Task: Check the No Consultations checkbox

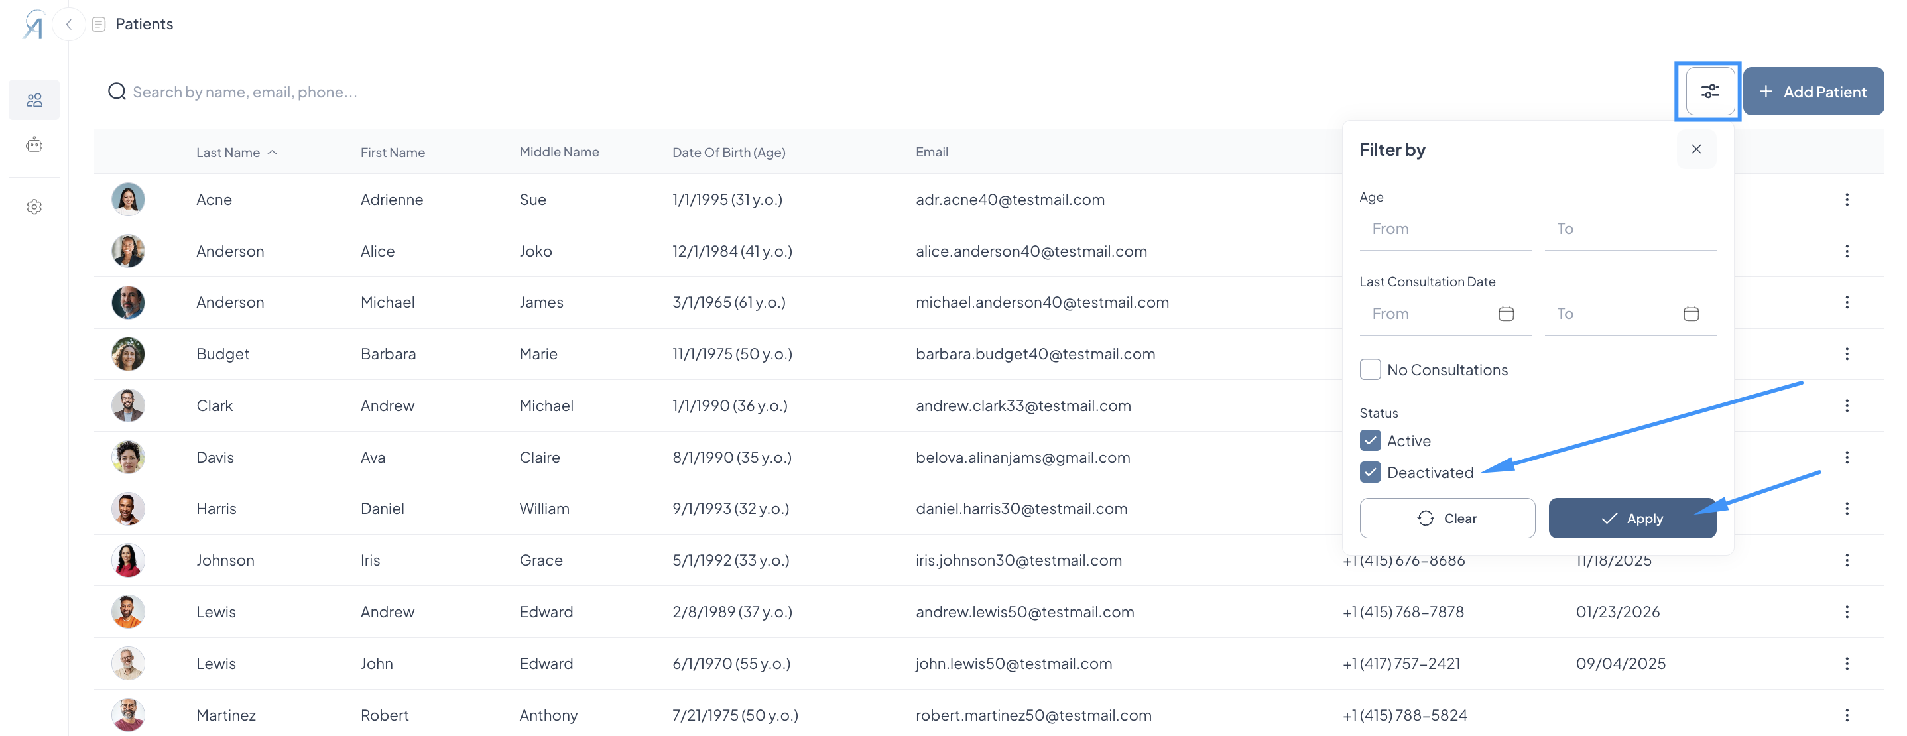Action: pos(1369,369)
